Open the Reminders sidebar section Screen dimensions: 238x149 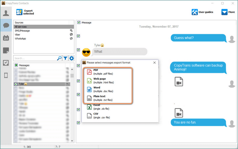tap(6, 63)
